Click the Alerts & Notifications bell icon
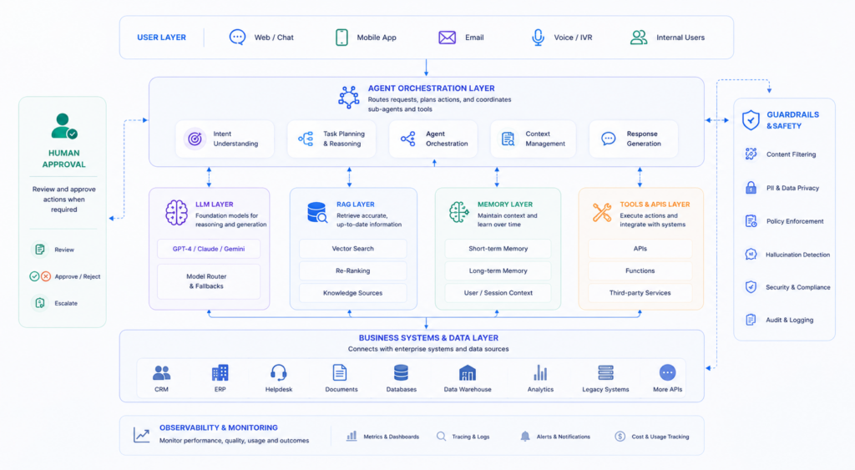 coord(525,437)
